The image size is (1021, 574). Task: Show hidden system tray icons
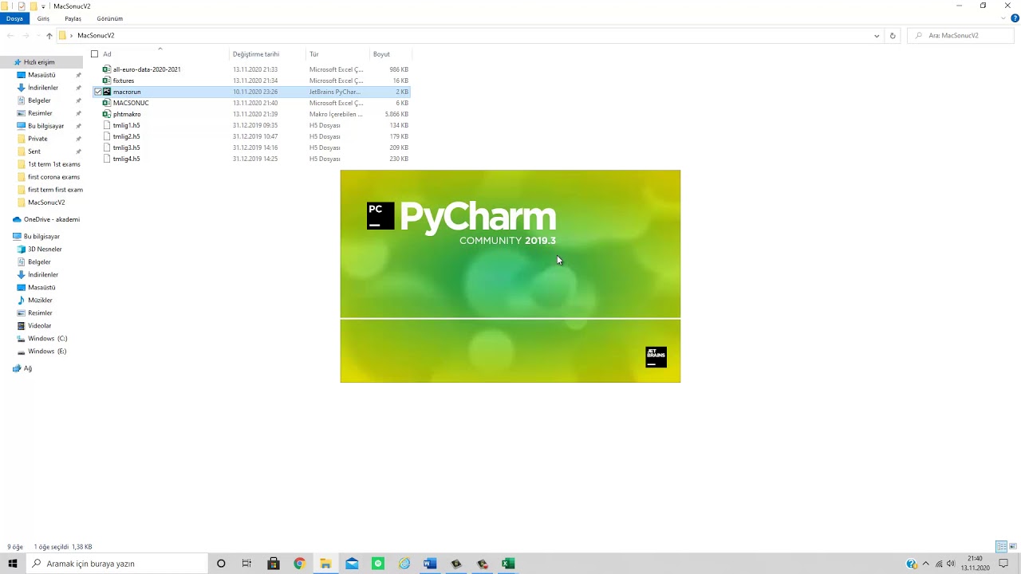pos(925,564)
